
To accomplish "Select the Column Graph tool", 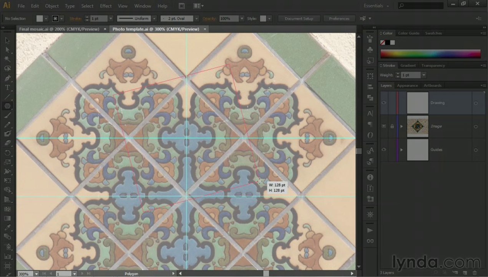I will click(x=7, y=256).
